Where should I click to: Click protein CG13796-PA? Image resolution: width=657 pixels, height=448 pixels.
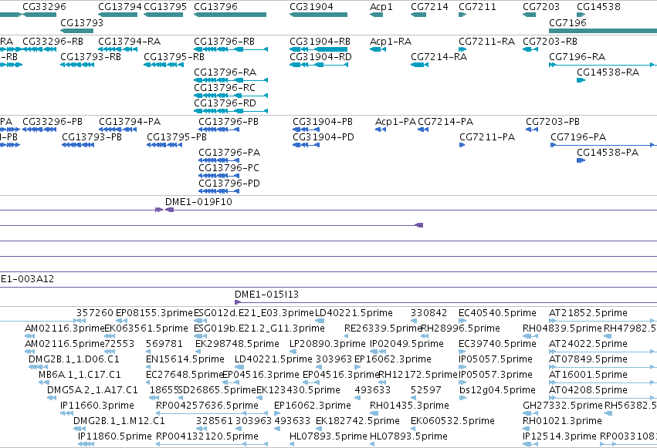point(219,160)
